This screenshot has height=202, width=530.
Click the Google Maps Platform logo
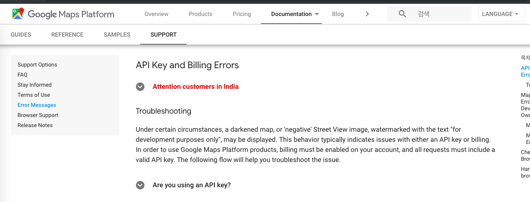(63, 14)
